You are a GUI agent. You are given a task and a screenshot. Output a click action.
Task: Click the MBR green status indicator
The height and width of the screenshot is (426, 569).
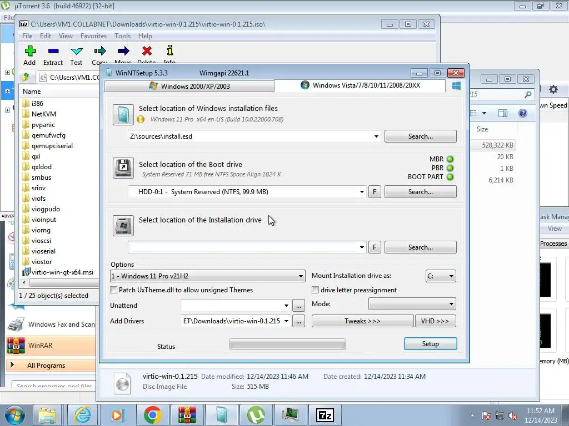tap(450, 159)
